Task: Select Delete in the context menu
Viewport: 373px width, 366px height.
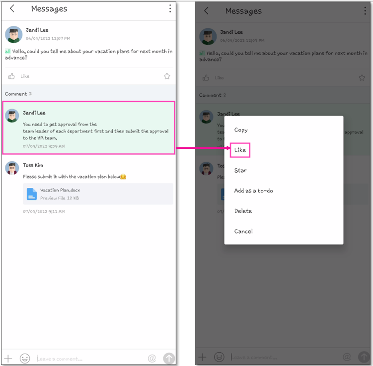Action: pos(243,211)
